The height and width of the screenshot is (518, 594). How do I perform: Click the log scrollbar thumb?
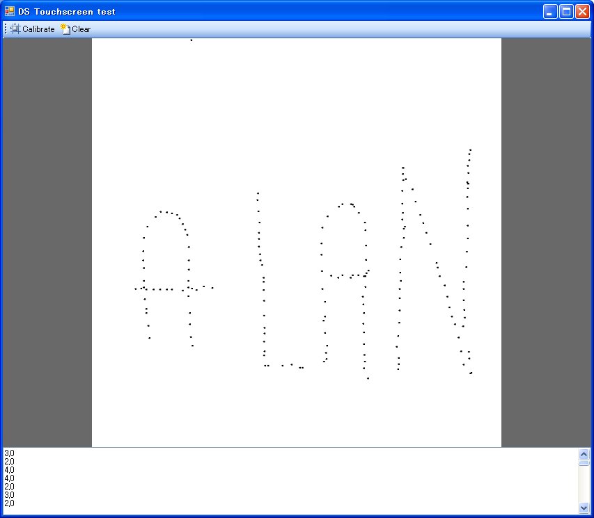584,462
